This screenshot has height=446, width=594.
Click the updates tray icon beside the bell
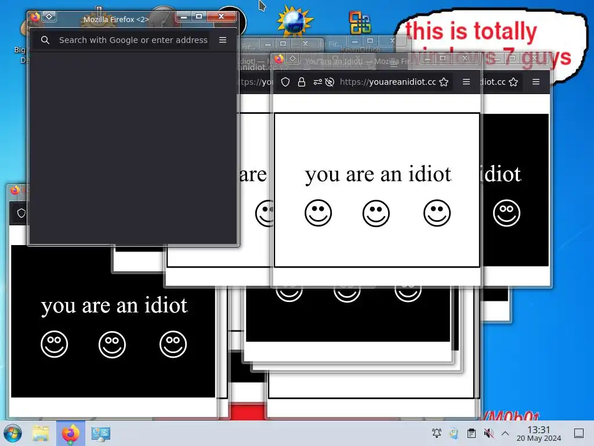(x=454, y=433)
